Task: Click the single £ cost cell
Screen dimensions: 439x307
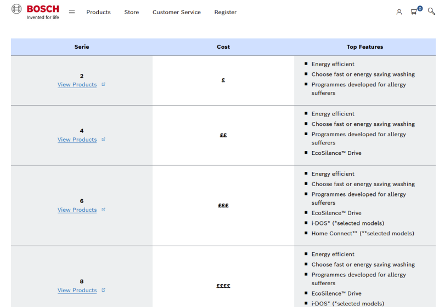Action: pyautogui.click(x=223, y=80)
